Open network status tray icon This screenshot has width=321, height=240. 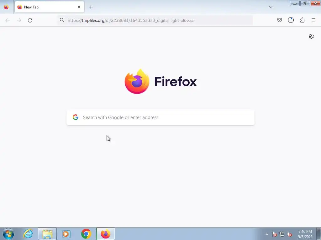(x=282, y=234)
